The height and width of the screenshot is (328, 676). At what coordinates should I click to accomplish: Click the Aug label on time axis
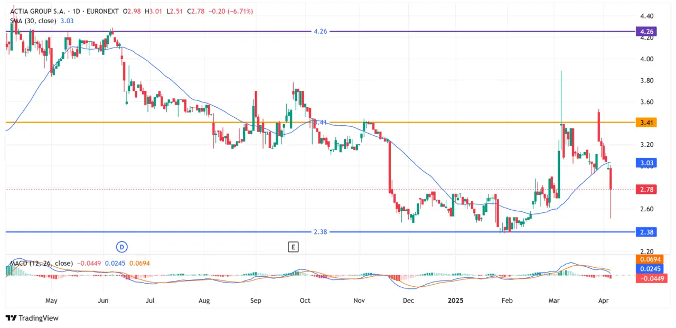click(x=204, y=301)
